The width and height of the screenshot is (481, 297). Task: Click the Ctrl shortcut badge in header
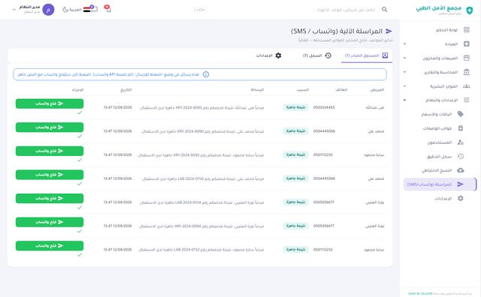pos(200,10)
